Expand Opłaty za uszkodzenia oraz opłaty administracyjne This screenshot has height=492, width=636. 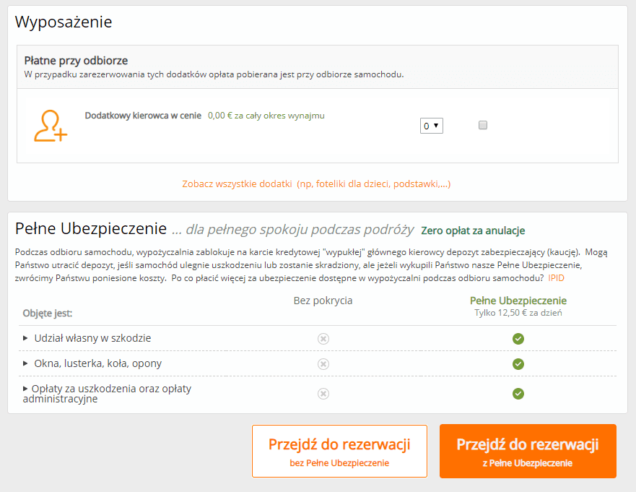coord(25,389)
